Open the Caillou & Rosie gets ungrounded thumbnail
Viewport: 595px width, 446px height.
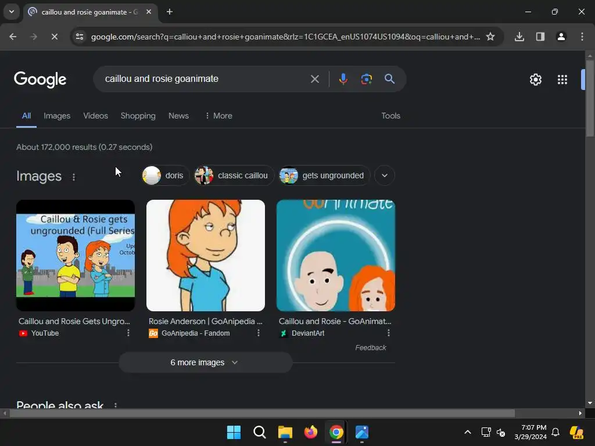click(76, 256)
